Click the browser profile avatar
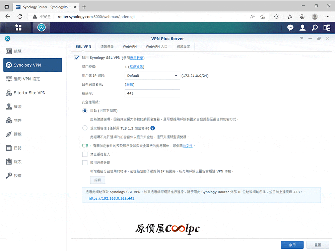The width and height of the screenshot is (335, 251). click(315, 17)
